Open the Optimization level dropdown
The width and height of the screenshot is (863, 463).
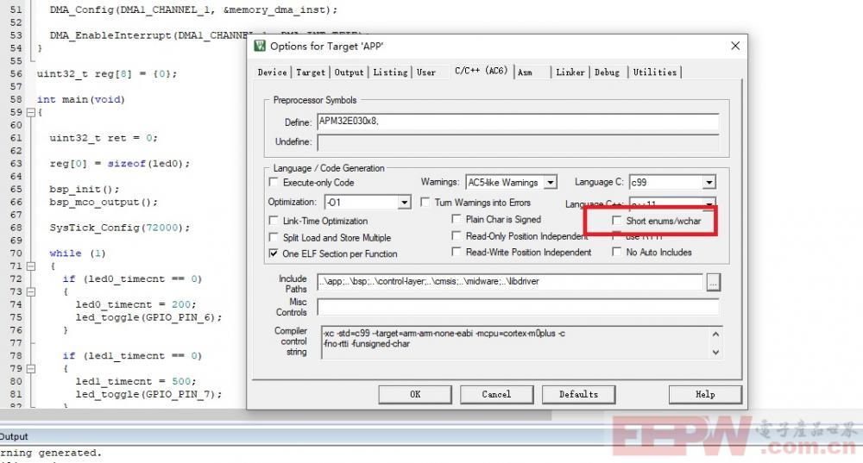[x=404, y=202]
